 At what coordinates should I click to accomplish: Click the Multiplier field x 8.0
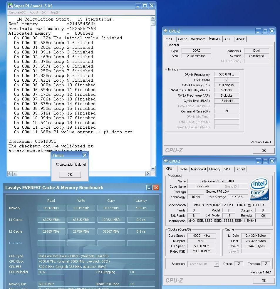tap(202, 241)
